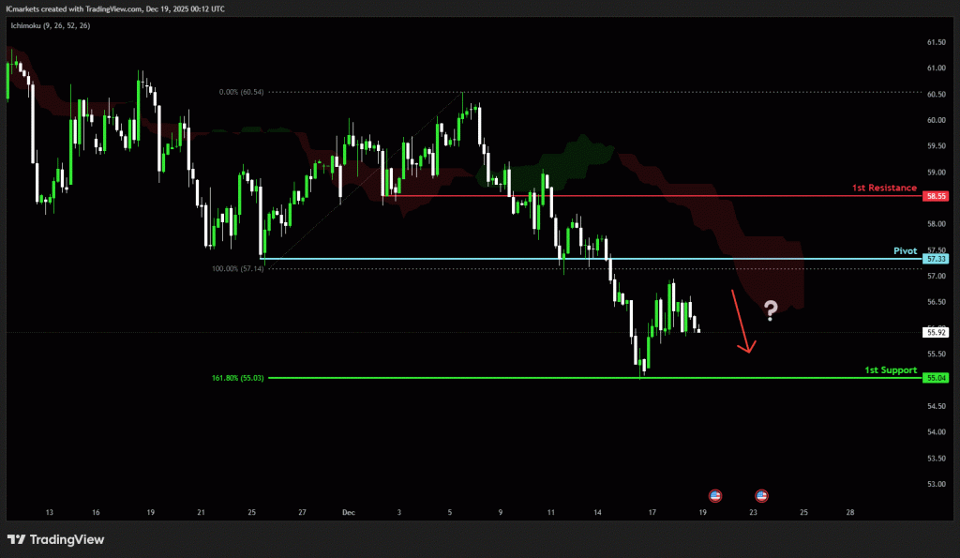
Task: Click the question mark annotation on the chart
Action: [771, 310]
